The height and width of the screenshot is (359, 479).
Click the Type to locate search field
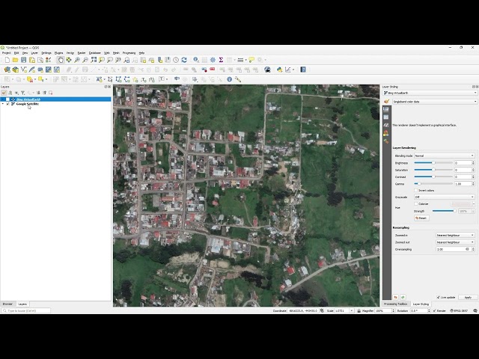tap(26, 311)
